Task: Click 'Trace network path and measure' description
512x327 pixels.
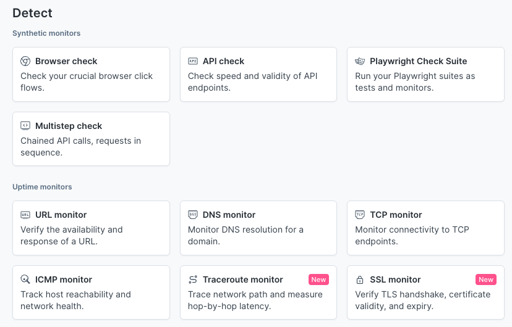Action: coord(255,300)
